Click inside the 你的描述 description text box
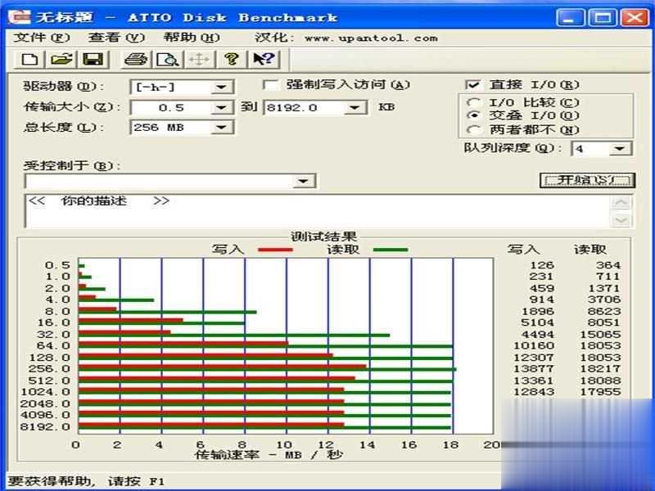This screenshot has height=491, width=655. click(318, 211)
